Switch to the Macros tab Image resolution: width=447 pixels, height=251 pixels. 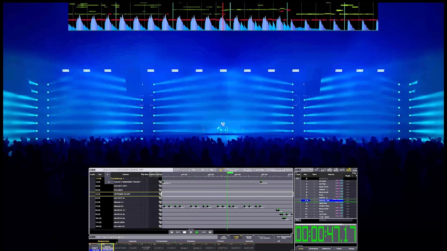coord(133,241)
